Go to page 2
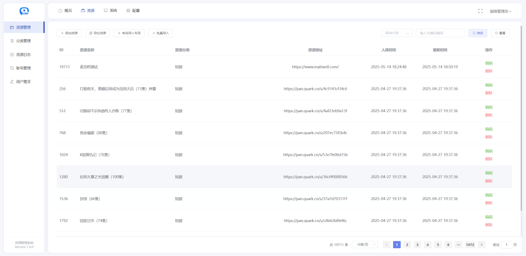 point(407,245)
